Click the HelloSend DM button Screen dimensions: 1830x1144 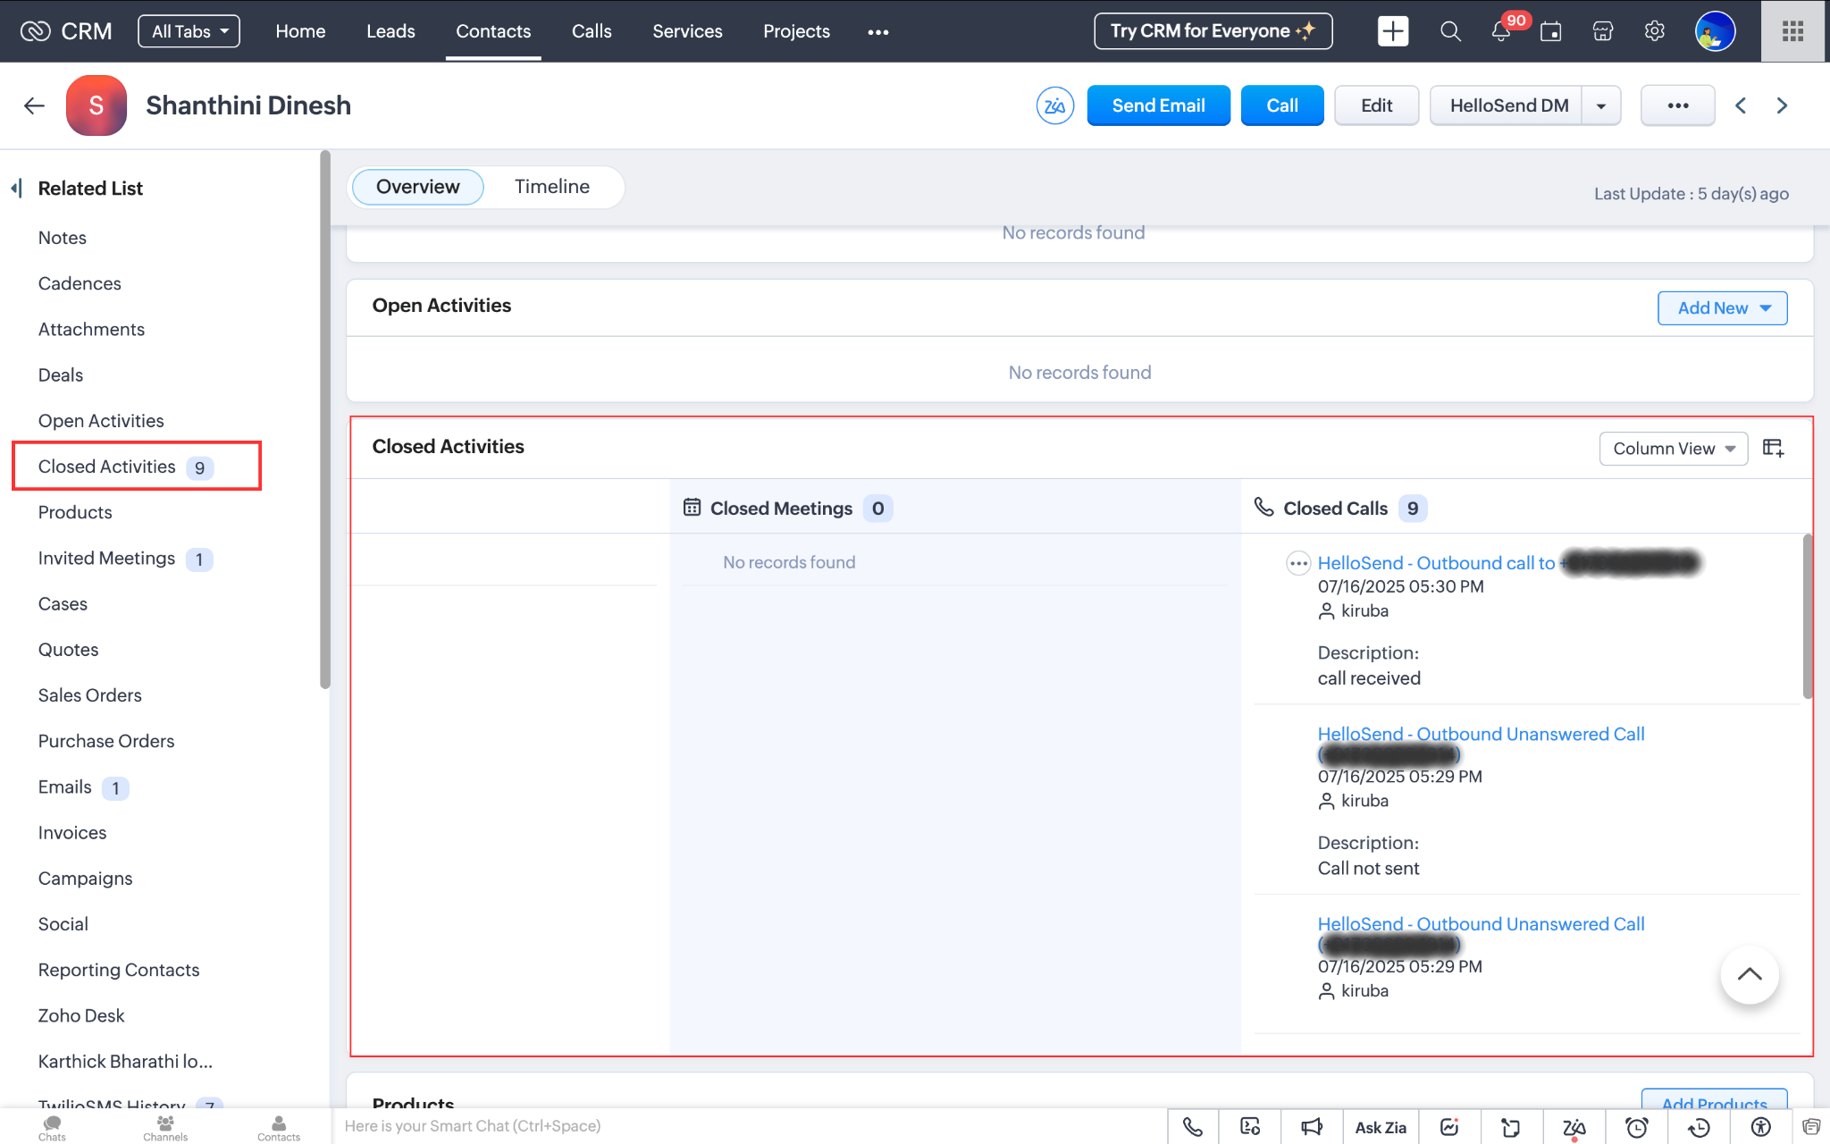[1507, 105]
